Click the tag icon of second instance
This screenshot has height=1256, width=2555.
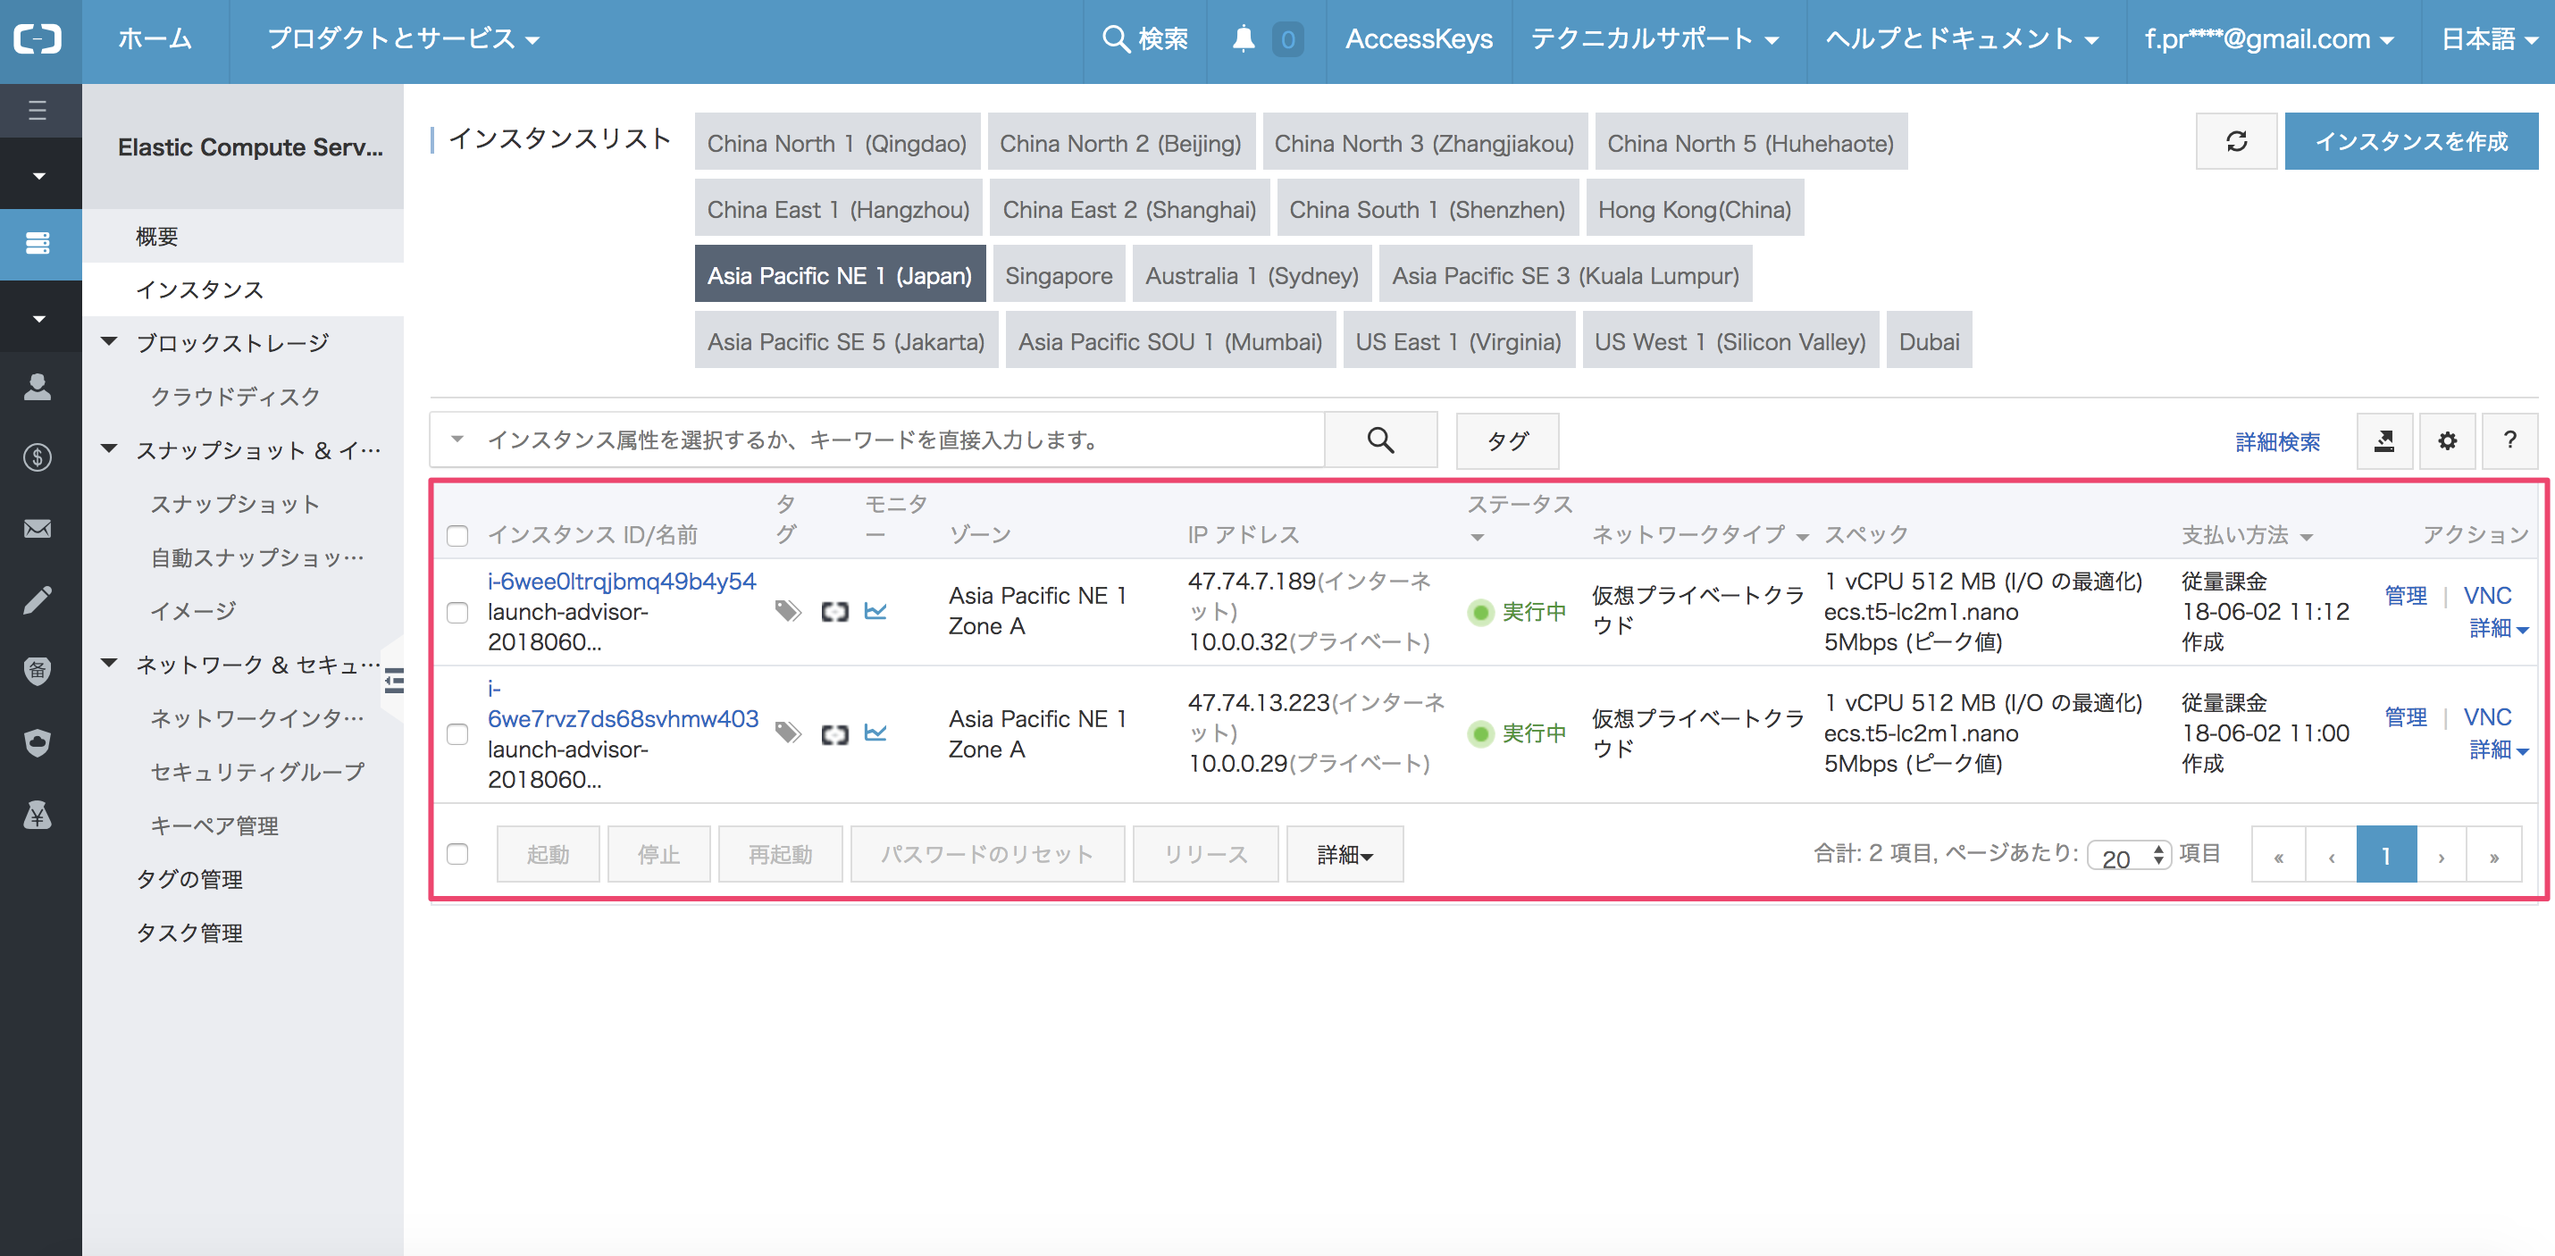point(788,733)
